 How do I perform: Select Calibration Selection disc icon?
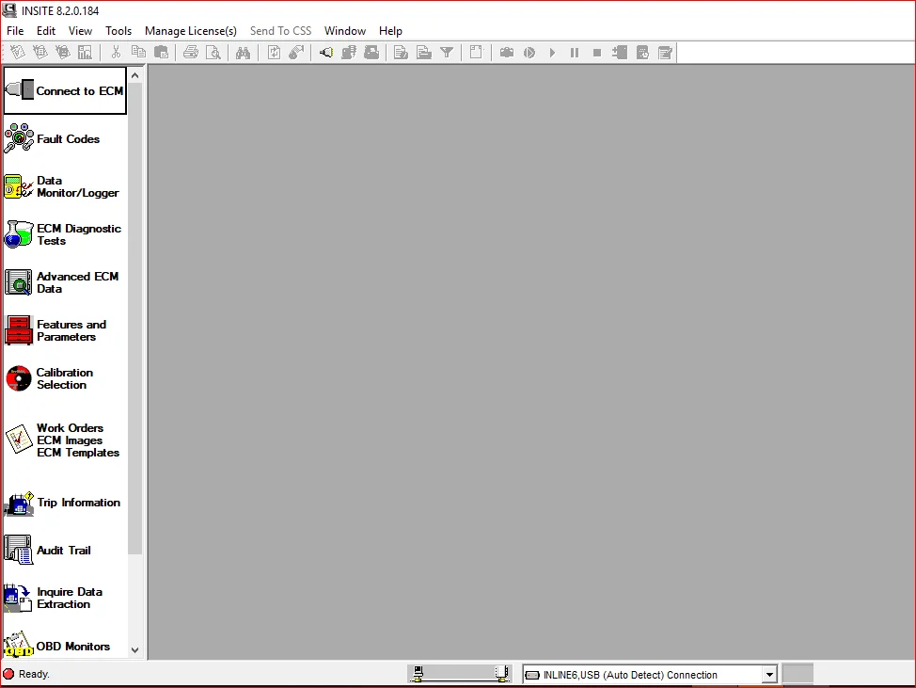pyautogui.click(x=19, y=378)
